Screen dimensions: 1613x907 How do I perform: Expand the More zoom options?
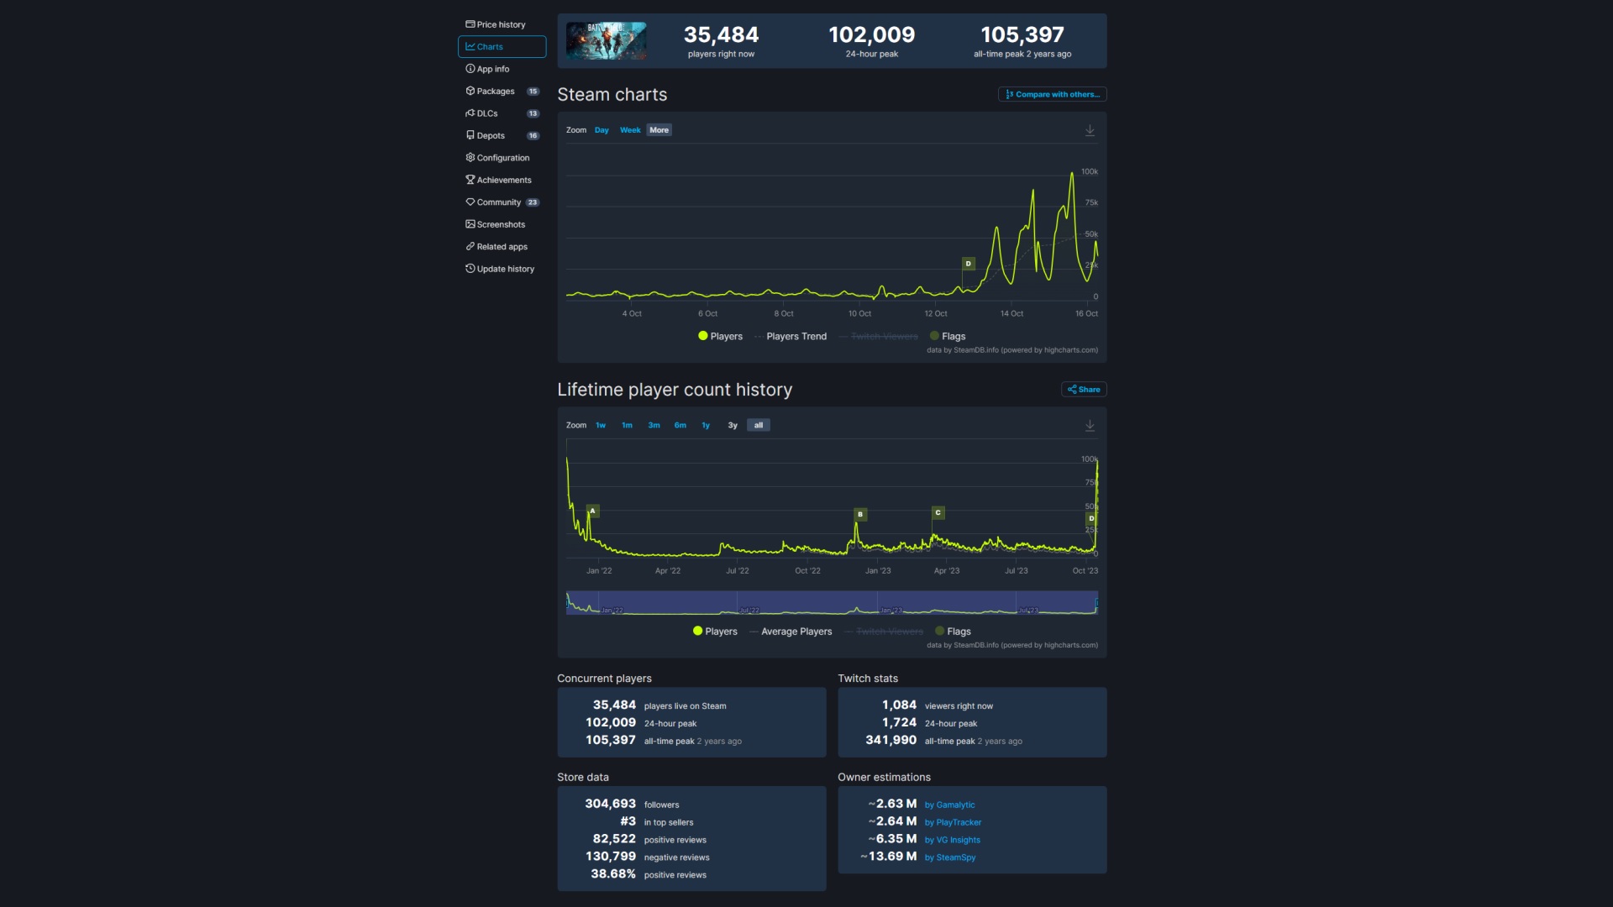(x=659, y=130)
